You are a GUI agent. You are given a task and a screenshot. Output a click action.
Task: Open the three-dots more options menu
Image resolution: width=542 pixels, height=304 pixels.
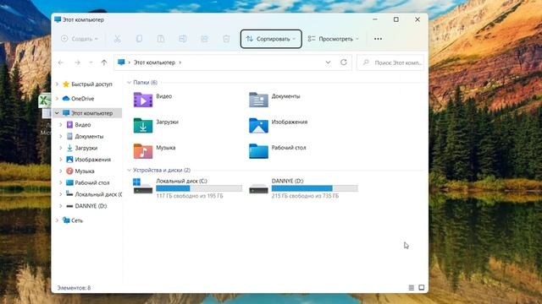(378, 39)
